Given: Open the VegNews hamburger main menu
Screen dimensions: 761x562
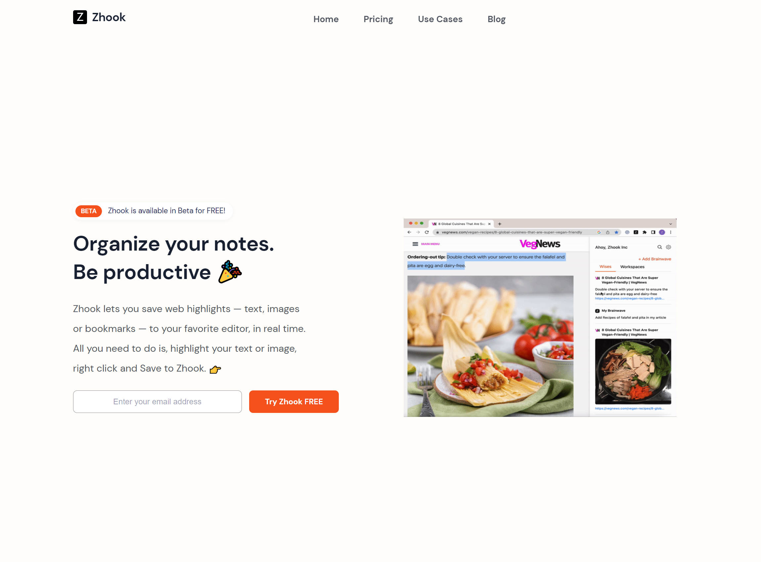Looking at the screenshot, I should [x=415, y=244].
